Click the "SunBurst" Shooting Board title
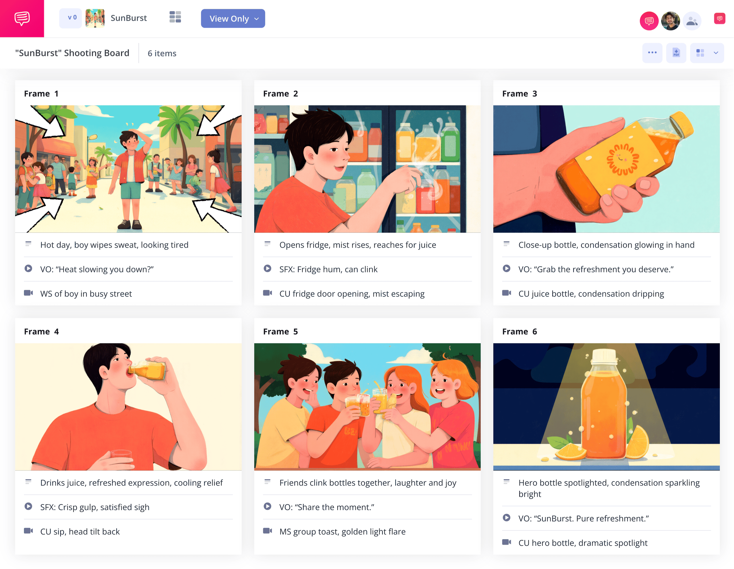734x569 pixels. coord(72,53)
